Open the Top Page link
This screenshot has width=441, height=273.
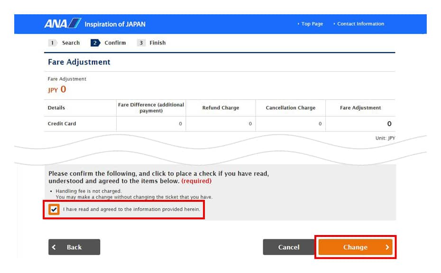312,24
